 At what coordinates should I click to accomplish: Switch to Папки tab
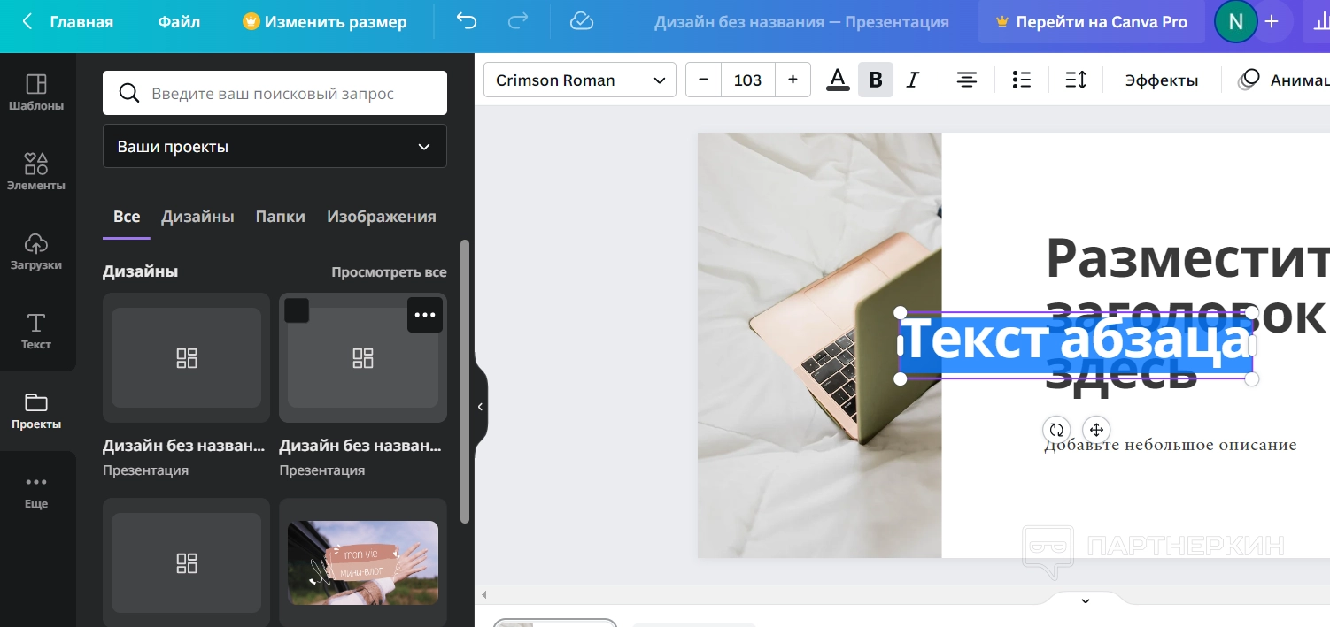[281, 217]
